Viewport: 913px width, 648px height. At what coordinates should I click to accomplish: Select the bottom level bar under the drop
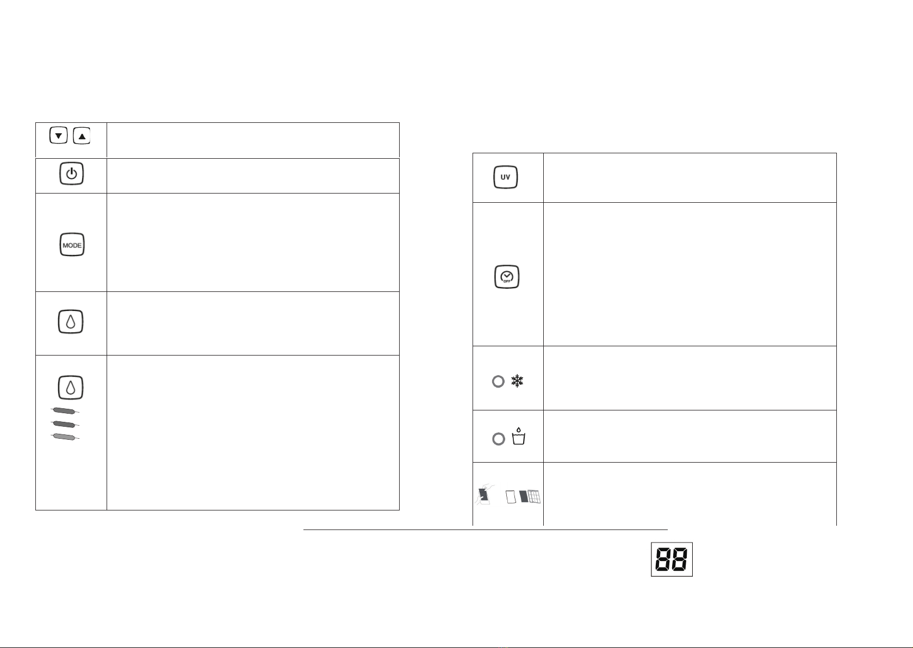coord(65,437)
